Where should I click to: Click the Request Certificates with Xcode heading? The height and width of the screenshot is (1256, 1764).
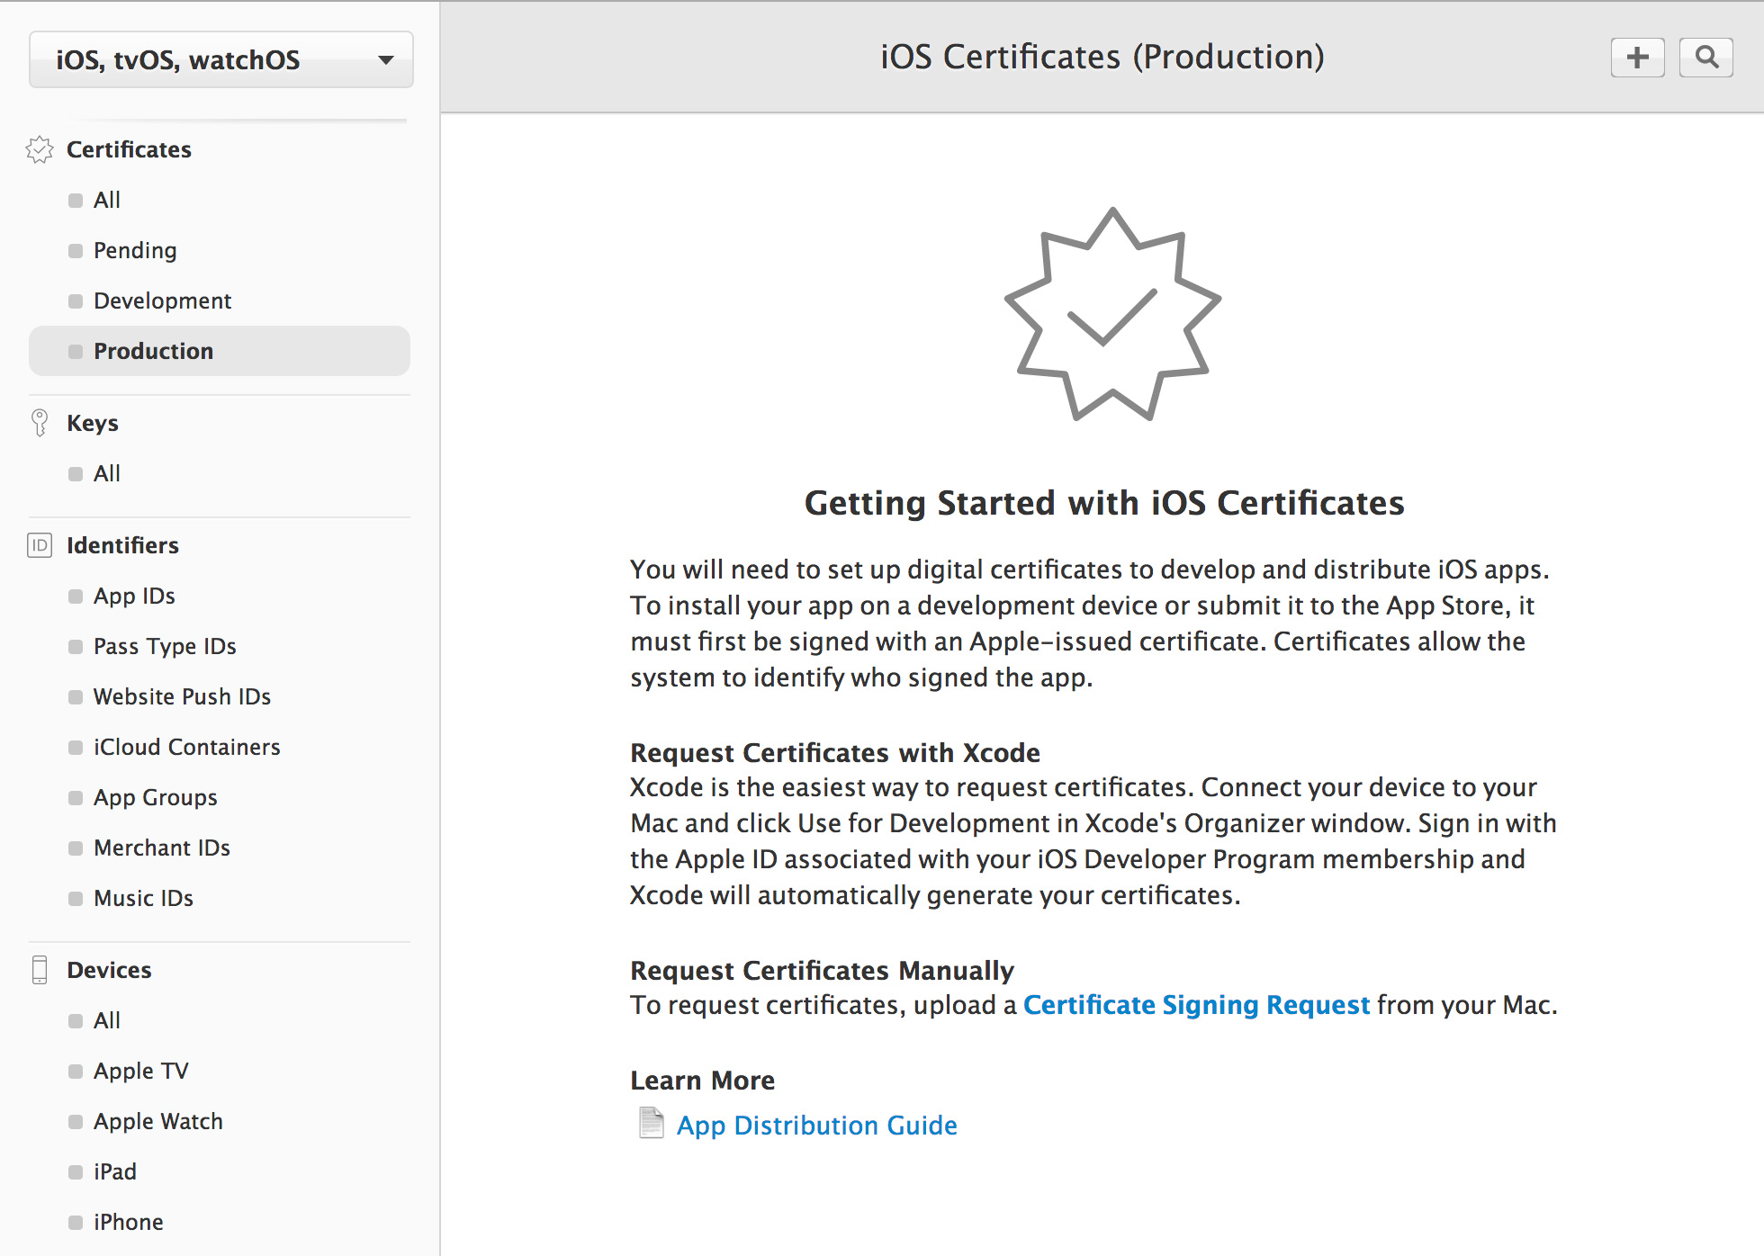click(835, 752)
